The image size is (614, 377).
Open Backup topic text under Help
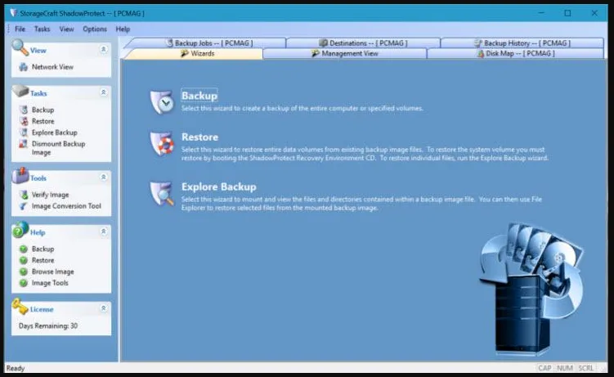point(43,249)
